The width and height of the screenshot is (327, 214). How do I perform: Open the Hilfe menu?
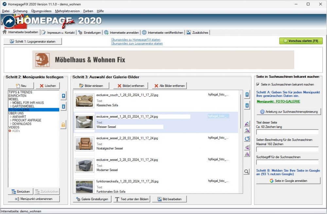coord(100,11)
